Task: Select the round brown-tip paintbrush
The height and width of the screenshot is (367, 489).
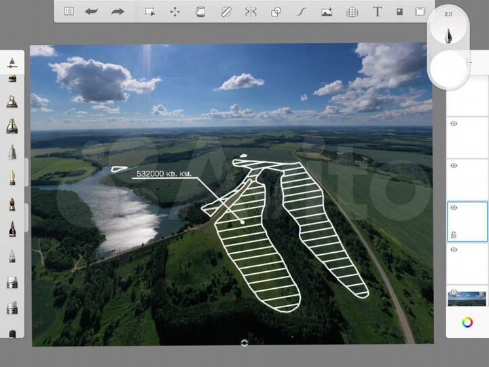Action: (x=12, y=204)
